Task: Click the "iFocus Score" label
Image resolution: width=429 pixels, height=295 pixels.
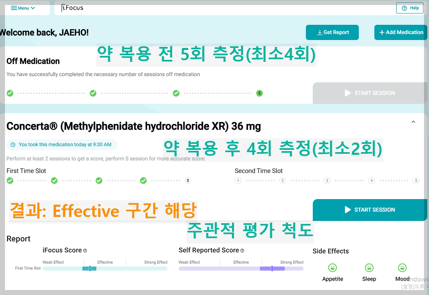Action: (x=62, y=250)
